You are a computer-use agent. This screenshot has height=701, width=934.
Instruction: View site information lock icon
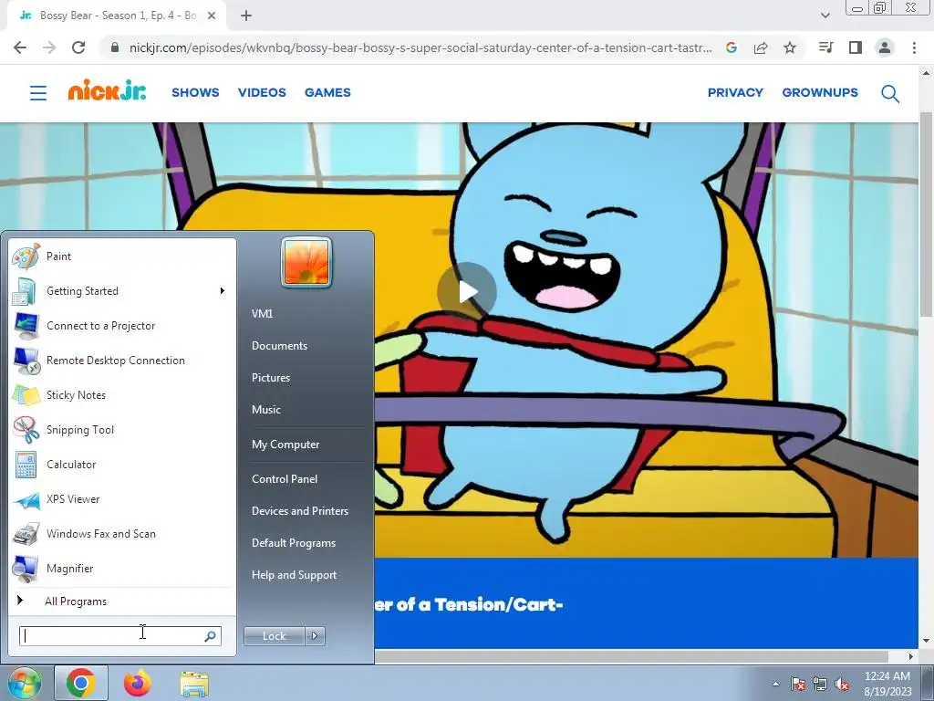pyautogui.click(x=115, y=47)
